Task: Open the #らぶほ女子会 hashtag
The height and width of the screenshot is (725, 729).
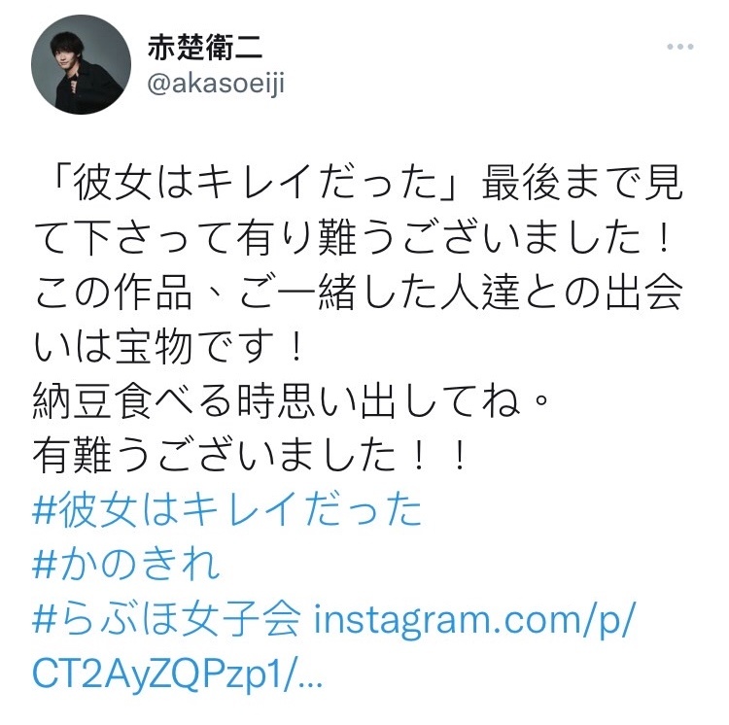Action: 167,619
